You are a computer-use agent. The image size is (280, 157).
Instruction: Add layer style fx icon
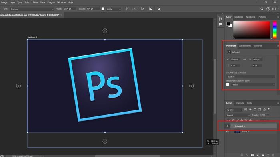[247, 155]
